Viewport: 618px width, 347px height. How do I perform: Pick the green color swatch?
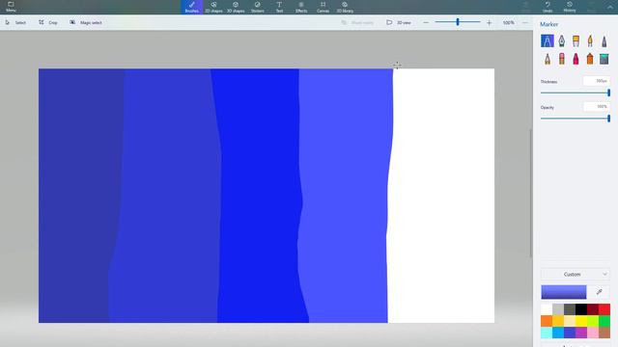pos(604,321)
